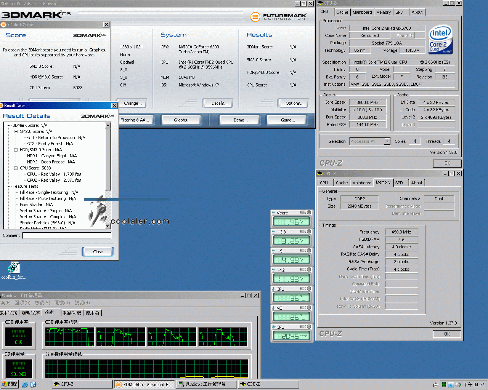
Task: Switch to Mainboard tab in processor CPU-Z window
Action: 362,12
